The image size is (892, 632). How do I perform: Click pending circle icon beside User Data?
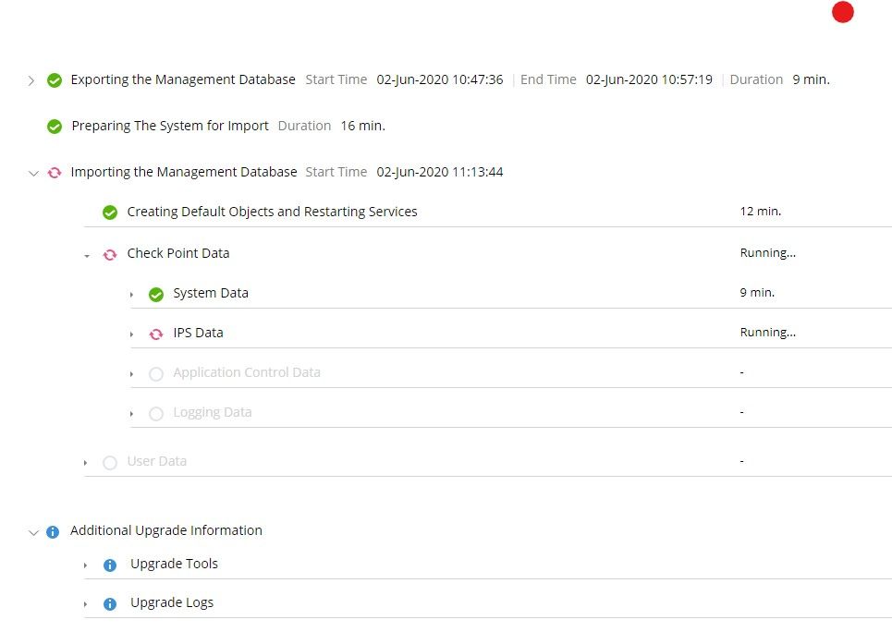coord(110,463)
